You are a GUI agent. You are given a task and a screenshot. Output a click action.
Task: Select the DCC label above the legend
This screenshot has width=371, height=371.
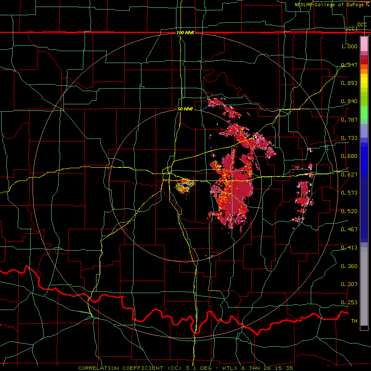coord(362,25)
